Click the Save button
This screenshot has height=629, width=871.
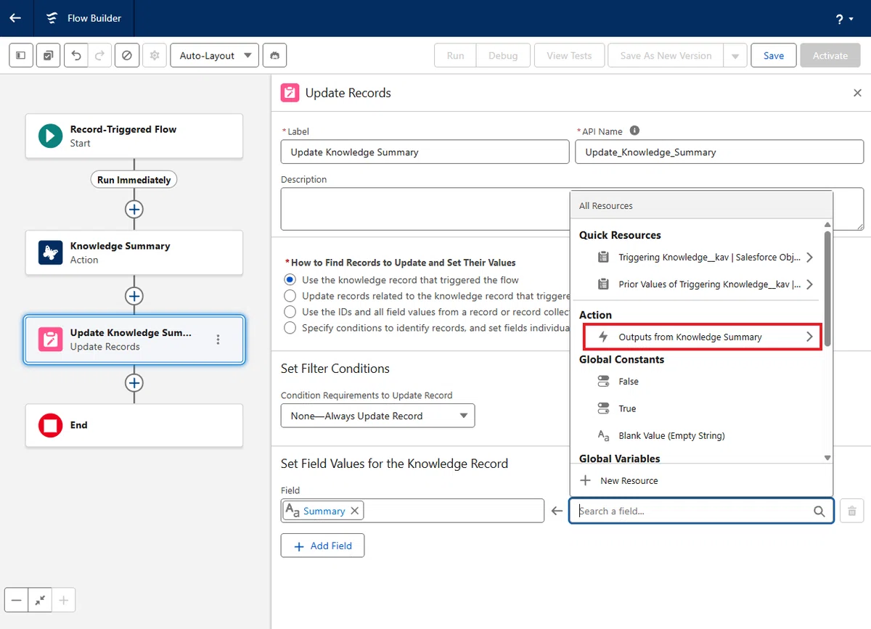774,55
